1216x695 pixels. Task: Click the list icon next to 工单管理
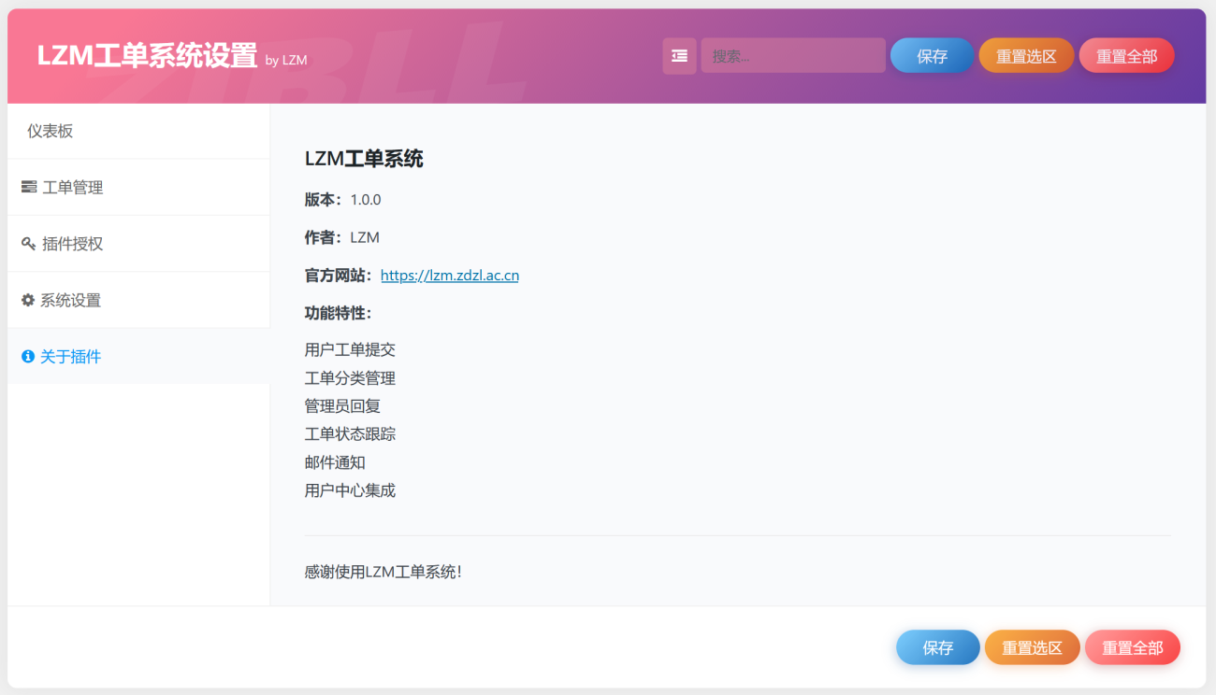point(28,187)
